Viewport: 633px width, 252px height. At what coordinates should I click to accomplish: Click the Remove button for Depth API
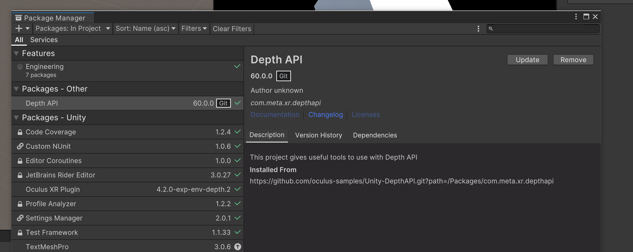tap(573, 60)
